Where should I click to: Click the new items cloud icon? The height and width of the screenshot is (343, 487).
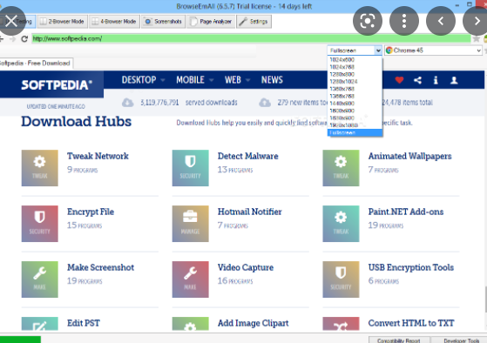(x=265, y=103)
